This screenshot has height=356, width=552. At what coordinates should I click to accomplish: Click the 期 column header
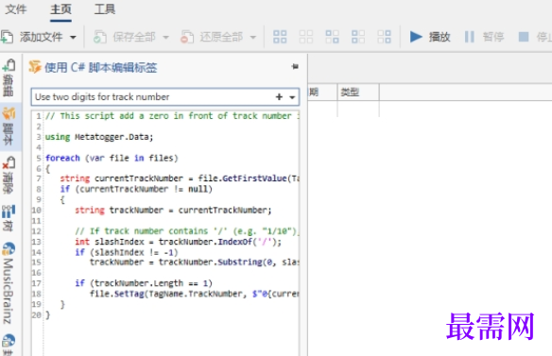pos(322,93)
